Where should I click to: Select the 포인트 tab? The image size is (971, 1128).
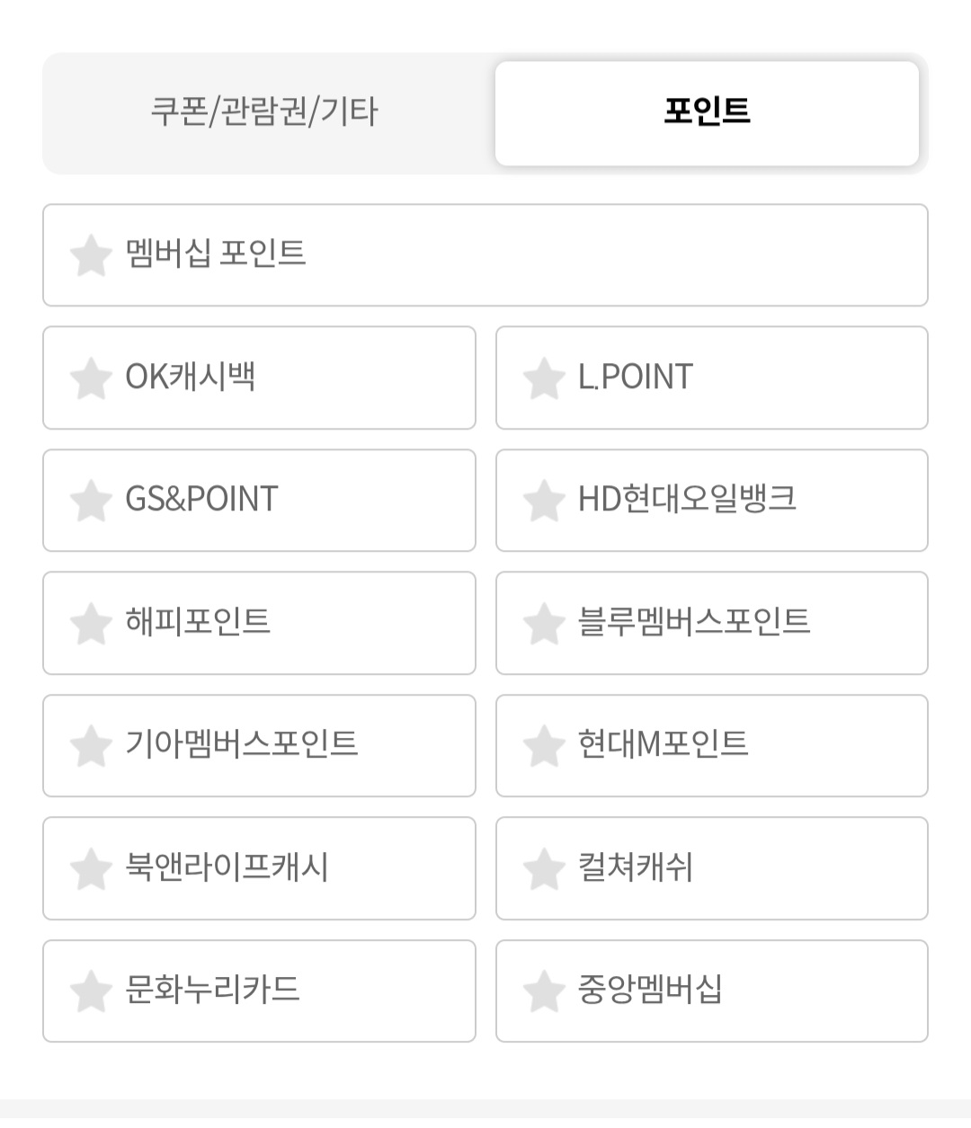(x=707, y=112)
